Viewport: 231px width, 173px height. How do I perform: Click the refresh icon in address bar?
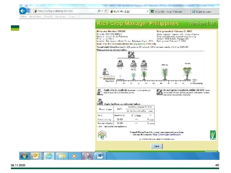point(106,11)
